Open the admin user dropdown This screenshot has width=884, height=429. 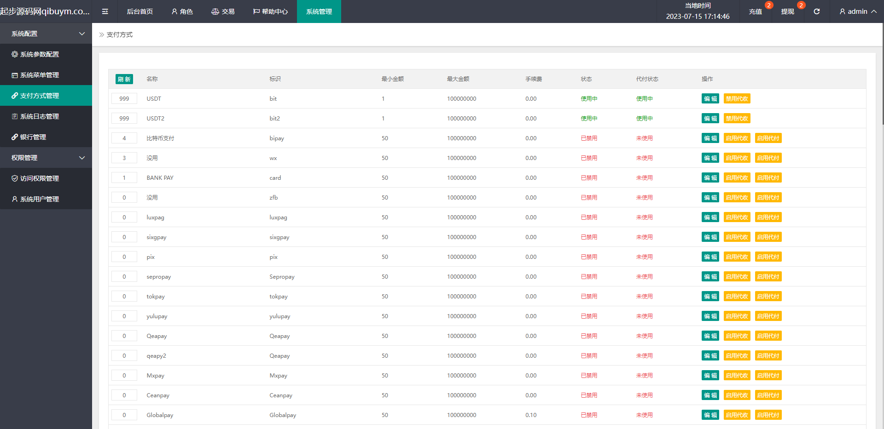point(857,11)
